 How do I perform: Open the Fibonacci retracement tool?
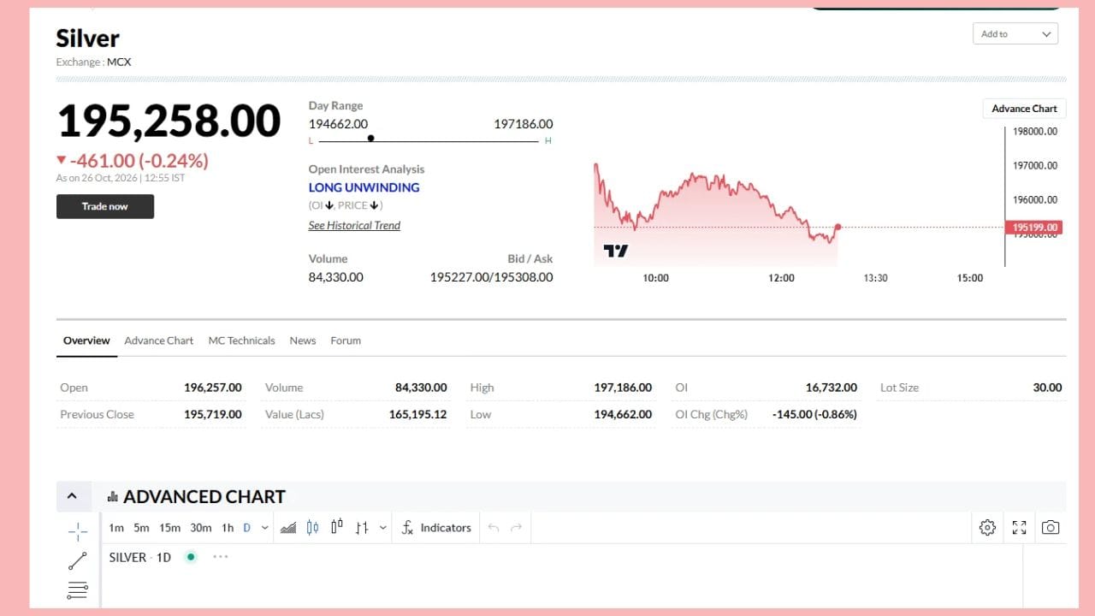click(x=78, y=589)
